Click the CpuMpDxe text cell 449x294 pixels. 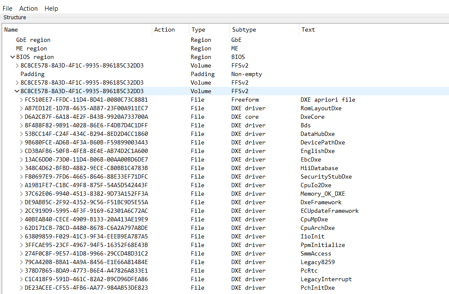coord(314,219)
